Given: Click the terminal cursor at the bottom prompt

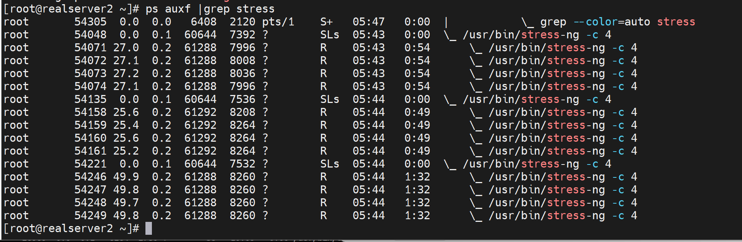Looking at the screenshot, I should click(x=148, y=228).
